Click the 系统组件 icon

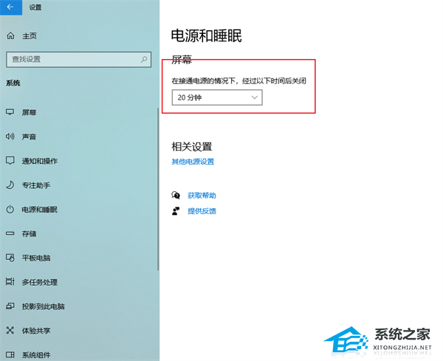(x=10, y=354)
